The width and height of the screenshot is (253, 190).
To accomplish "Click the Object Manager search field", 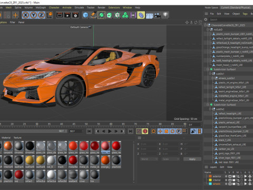I will (230, 20).
